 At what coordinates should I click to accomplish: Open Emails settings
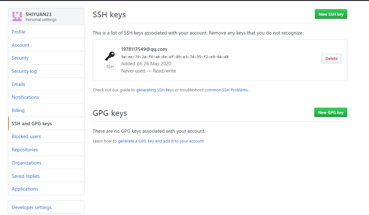19,84
